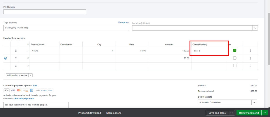Uncheck Tax checkbox for Hours line
270x117 pixels.
tap(235, 50)
